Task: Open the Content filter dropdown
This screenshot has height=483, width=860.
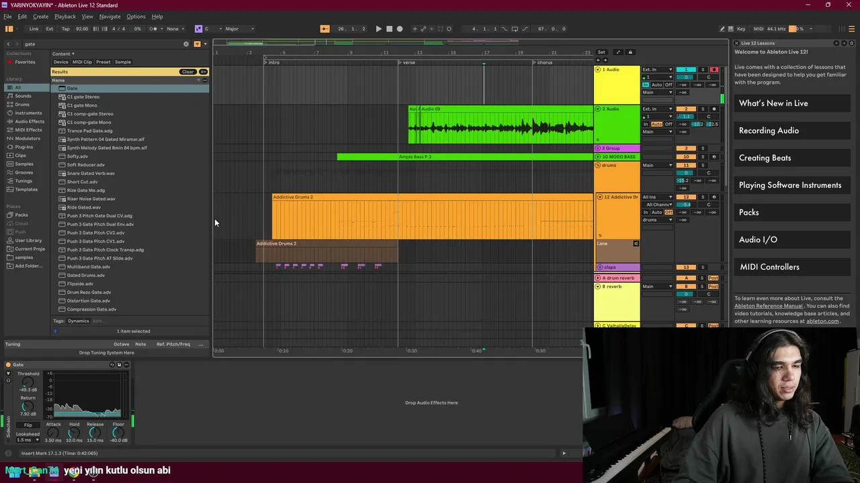Action: (63, 54)
